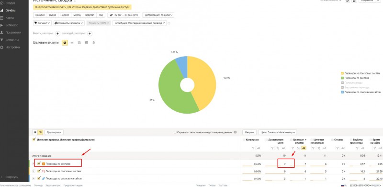Expand the Переходы из поисковых систем row

34,171
